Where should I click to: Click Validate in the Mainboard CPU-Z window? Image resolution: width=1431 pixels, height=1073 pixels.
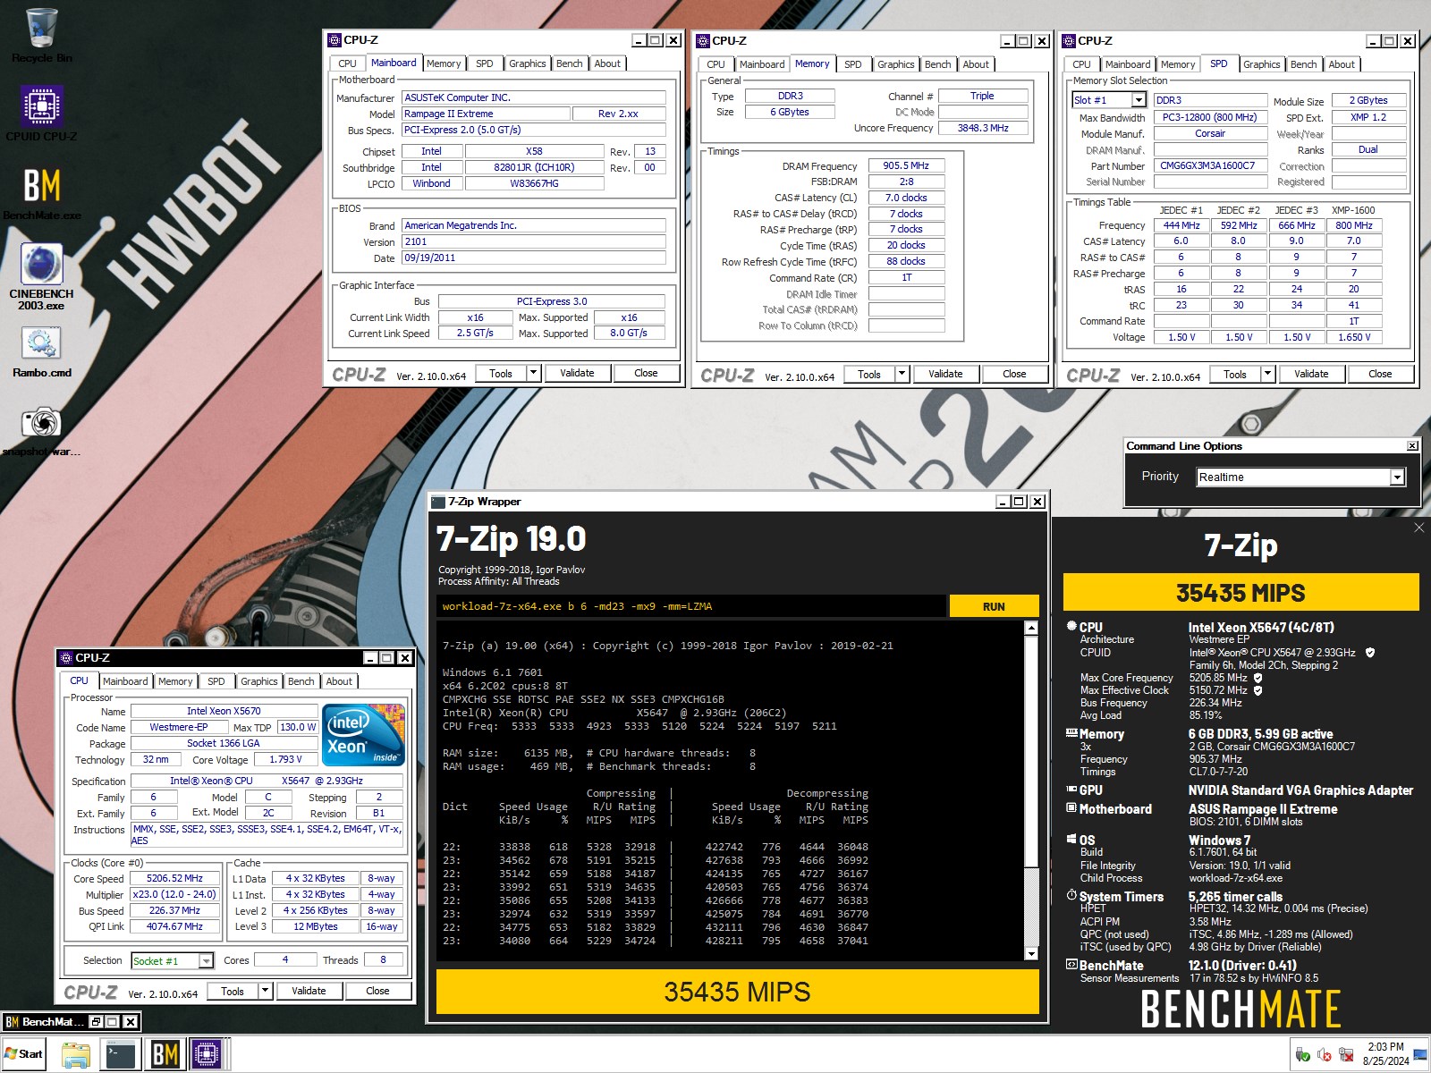point(577,373)
